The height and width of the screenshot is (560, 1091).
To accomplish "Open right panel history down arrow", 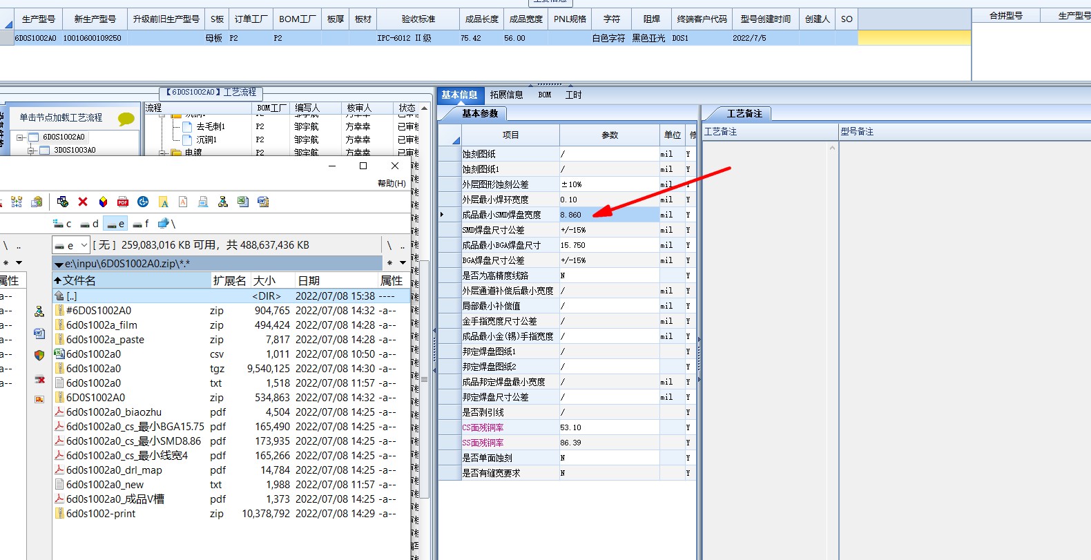I will pyautogui.click(x=403, y=263).
